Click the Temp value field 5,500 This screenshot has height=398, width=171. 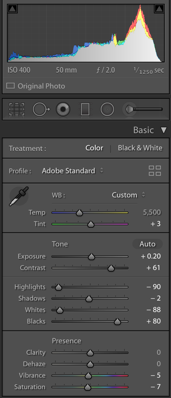point(152,212)
